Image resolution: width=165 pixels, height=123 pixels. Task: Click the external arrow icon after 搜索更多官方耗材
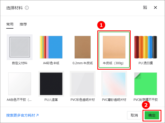point(37,115)
